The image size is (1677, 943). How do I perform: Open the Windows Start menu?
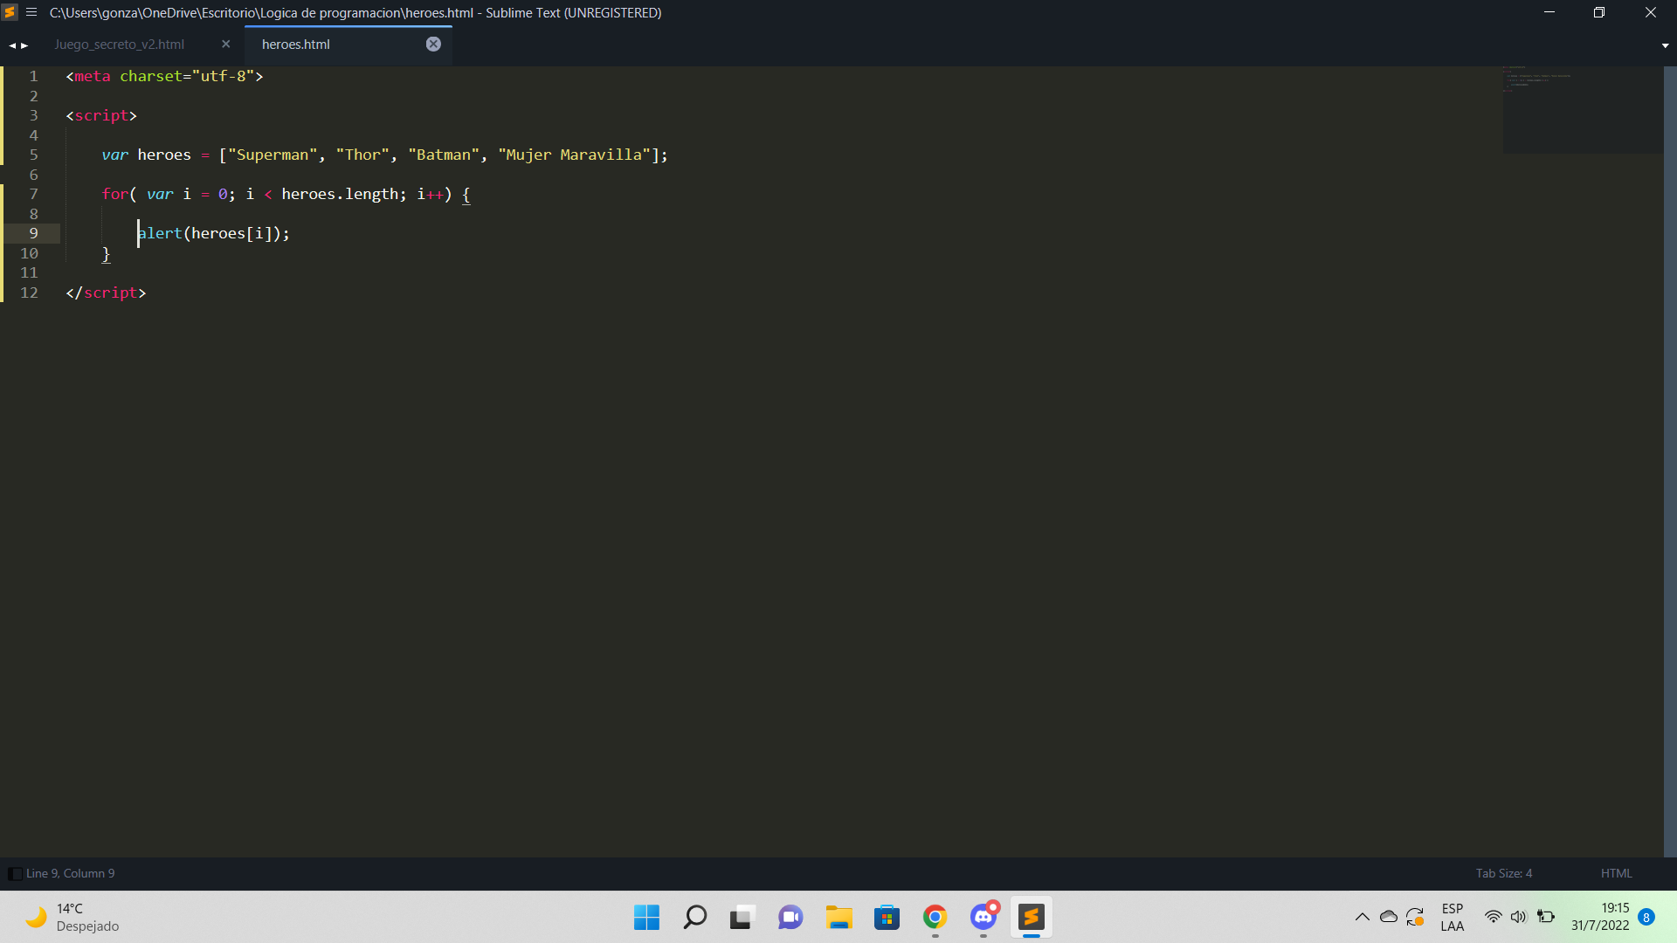click(x=646, y=917)
